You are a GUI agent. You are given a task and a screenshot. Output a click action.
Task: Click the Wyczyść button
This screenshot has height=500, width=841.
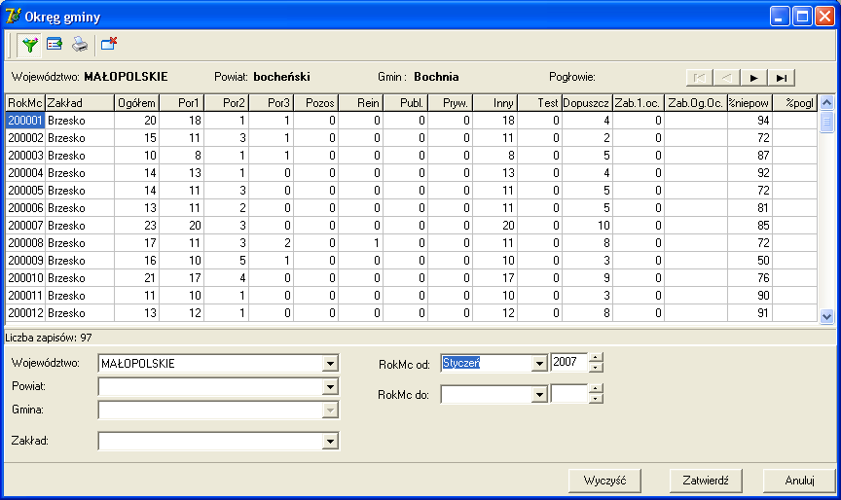[x=604, y=481]
